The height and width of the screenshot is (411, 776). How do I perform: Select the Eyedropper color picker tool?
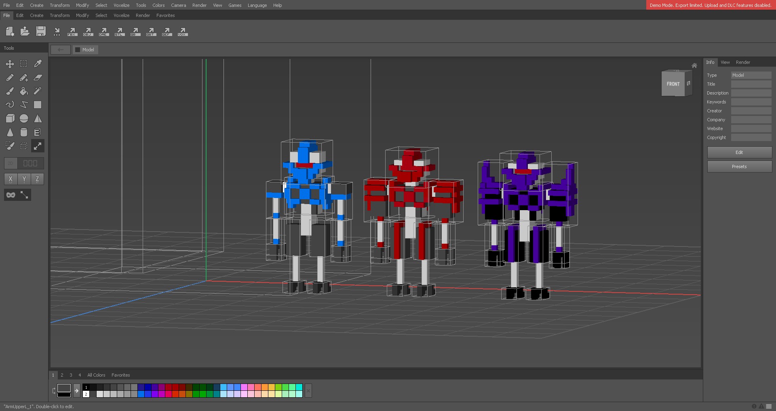click(38, 64)
